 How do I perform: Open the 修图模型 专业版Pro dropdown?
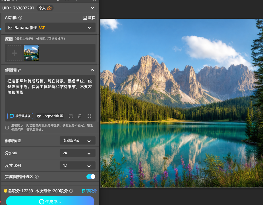[x=78, y=141]
